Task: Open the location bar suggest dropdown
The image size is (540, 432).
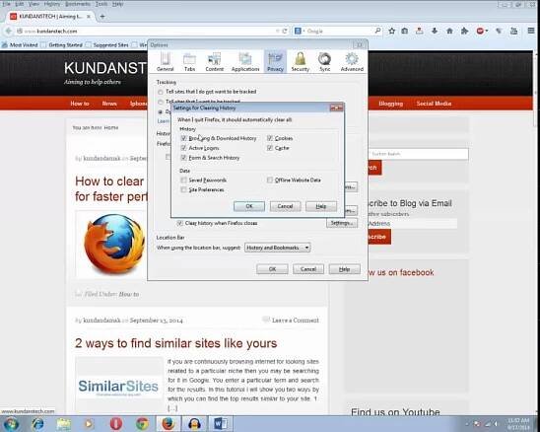Action: (x=277, y=248)
